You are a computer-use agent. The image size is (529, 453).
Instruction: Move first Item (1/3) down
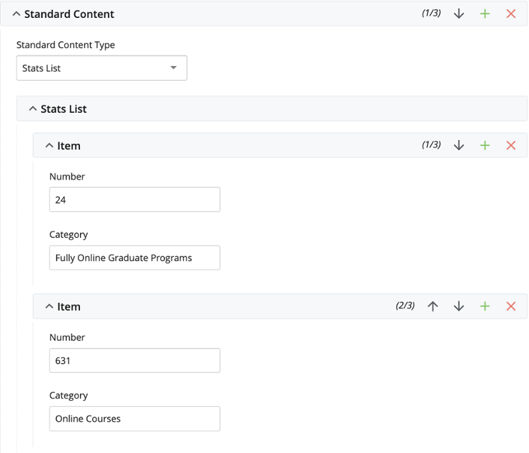click(459, 145)
